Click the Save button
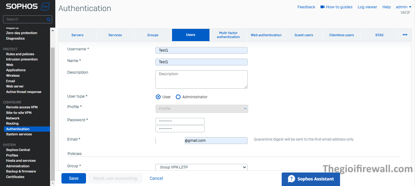 tap(73, 178)
